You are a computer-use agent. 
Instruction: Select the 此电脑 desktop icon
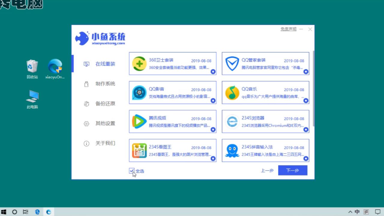[x=32, y=99]
